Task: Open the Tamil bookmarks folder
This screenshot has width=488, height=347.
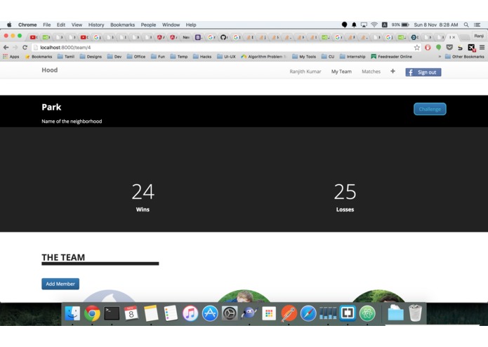Action: point(66,57)
